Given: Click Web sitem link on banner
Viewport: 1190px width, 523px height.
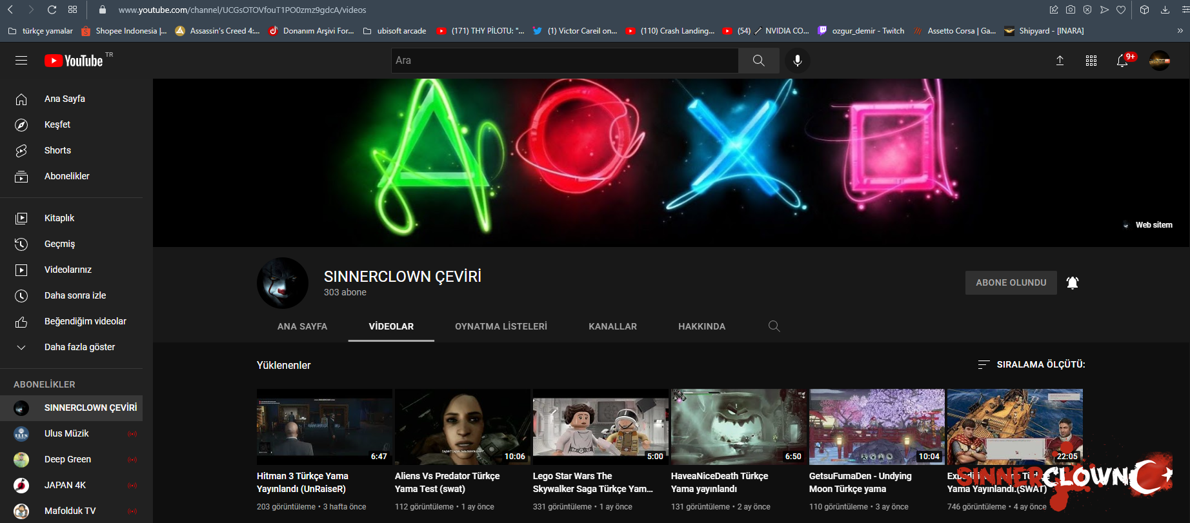Looking at the screenshot, I should click(x=1147, y=225).
